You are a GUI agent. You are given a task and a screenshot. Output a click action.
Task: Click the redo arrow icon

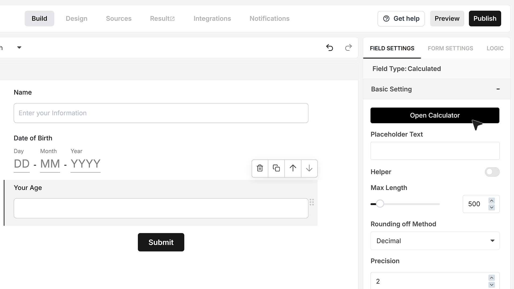(348, 48)
